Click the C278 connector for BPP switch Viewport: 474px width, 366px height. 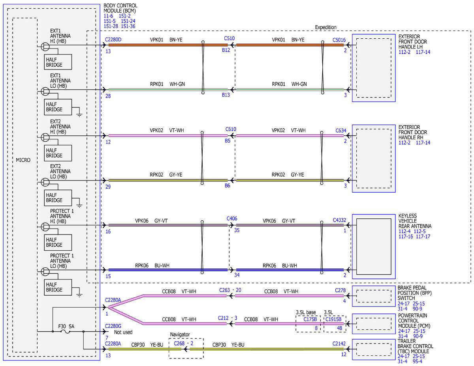[340, 290]
